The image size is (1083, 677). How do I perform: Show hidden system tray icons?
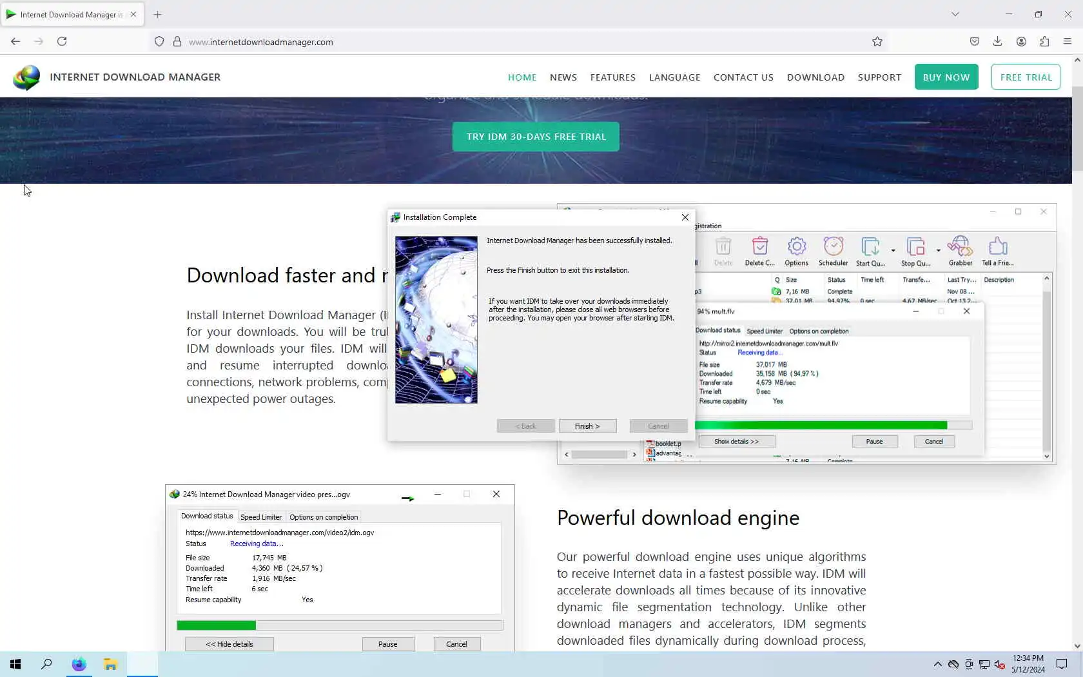(938, 664)
